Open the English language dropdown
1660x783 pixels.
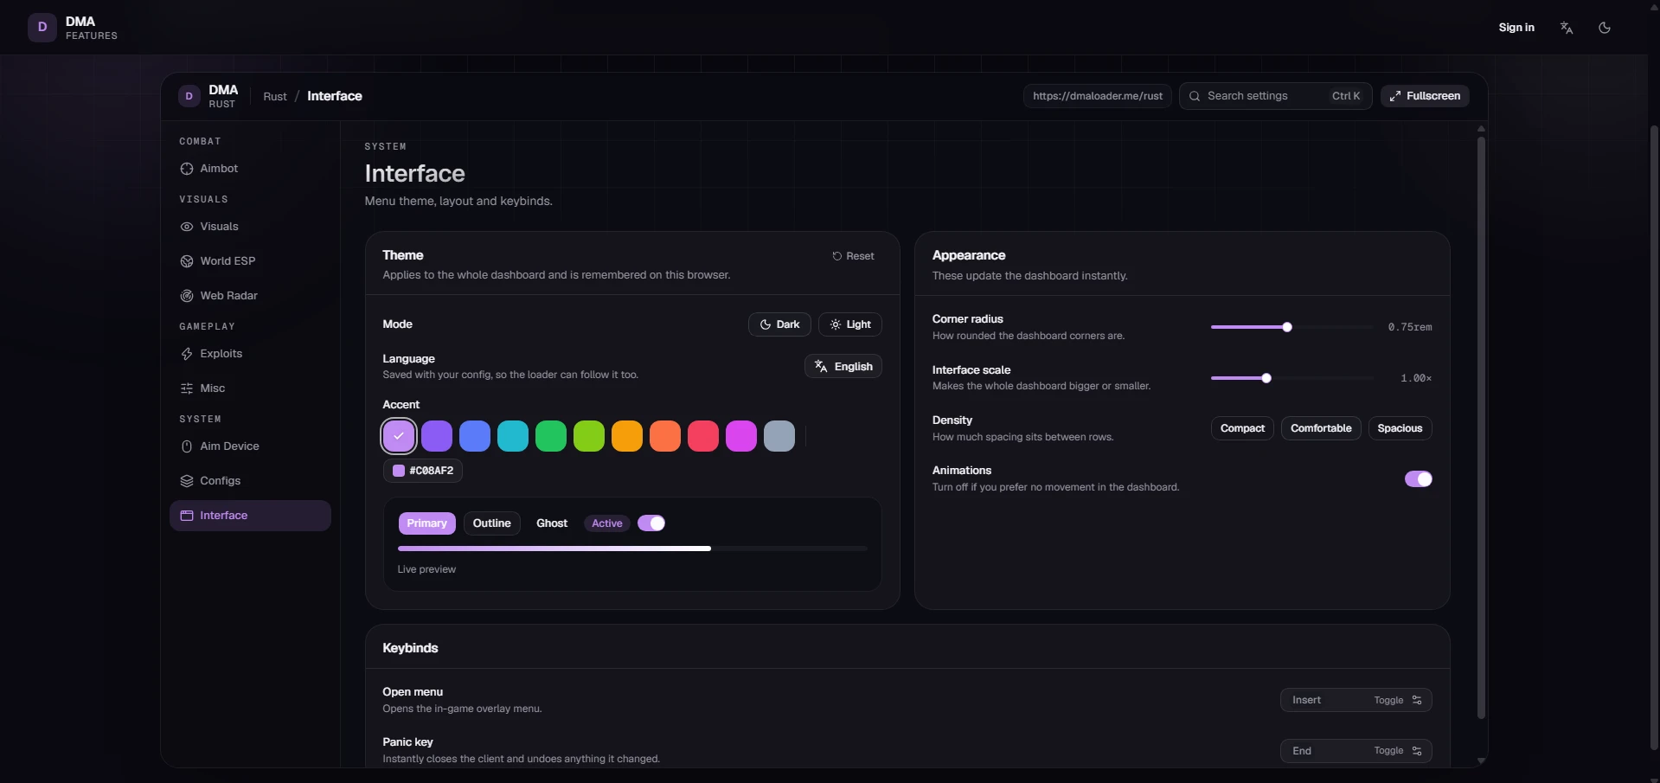[843, 367]
